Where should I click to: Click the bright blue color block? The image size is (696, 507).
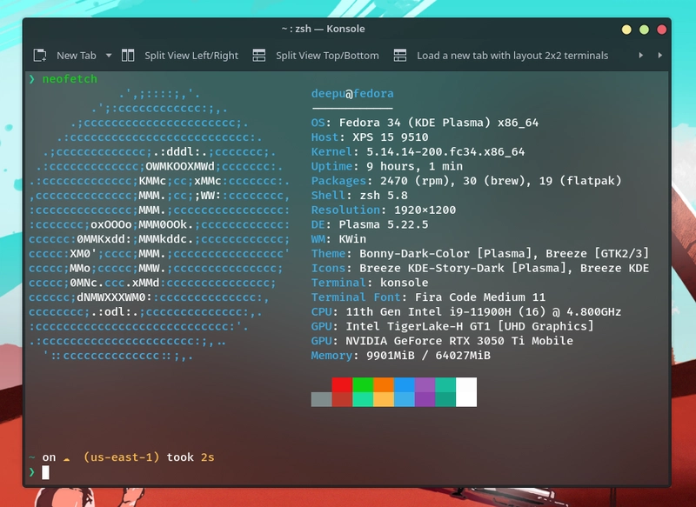click(x=405, y=384)
